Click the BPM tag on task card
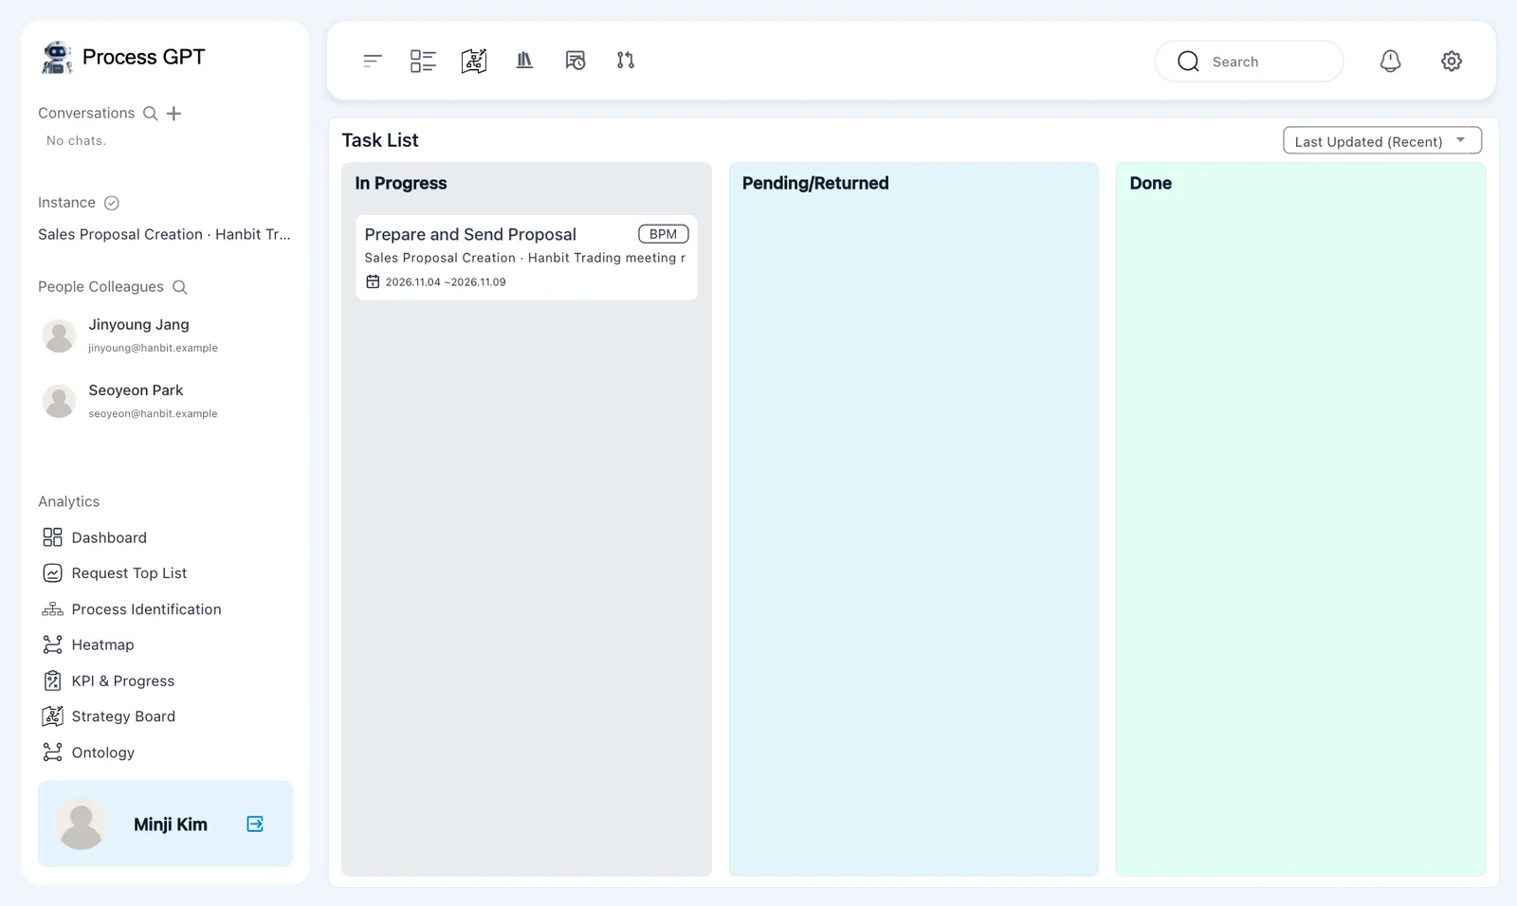 tap(663, 234)
